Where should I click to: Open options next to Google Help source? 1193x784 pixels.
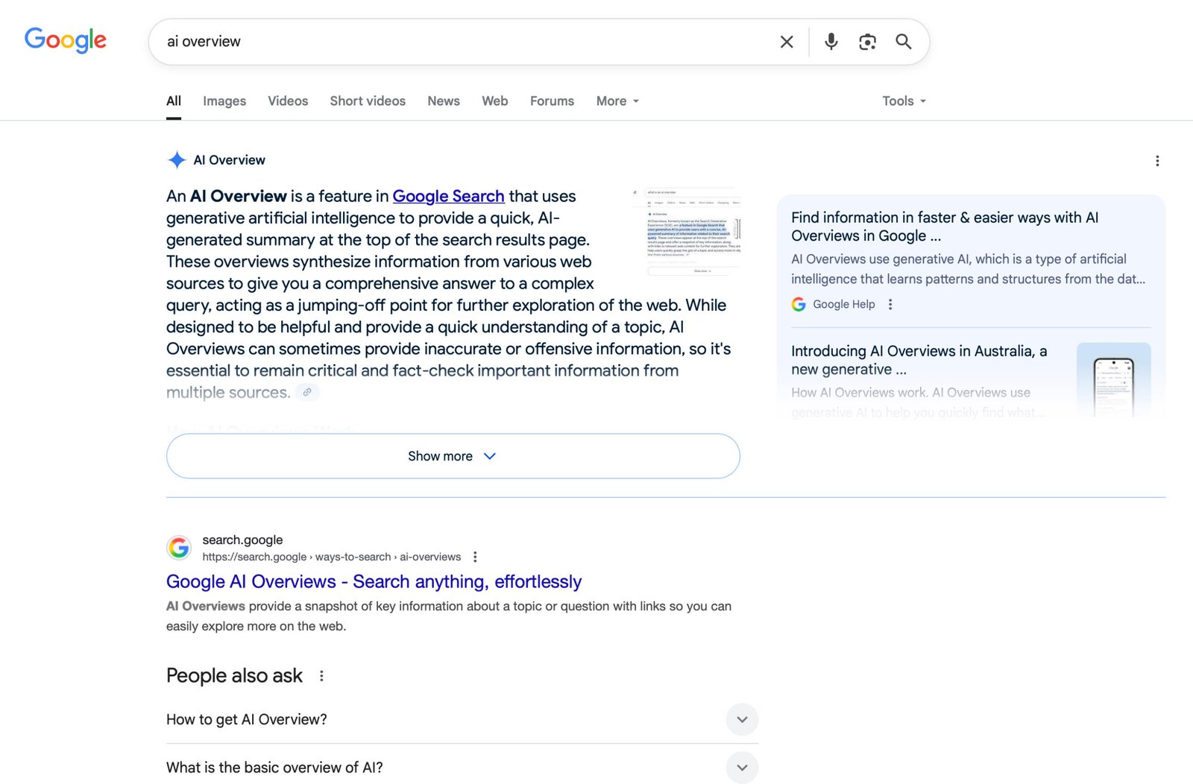(x=890, y=304)
